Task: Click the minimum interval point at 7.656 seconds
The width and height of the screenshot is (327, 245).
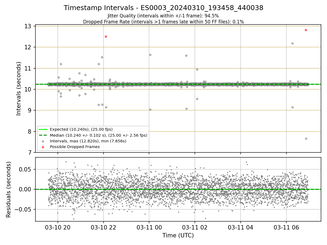Action: coord(306,139)
